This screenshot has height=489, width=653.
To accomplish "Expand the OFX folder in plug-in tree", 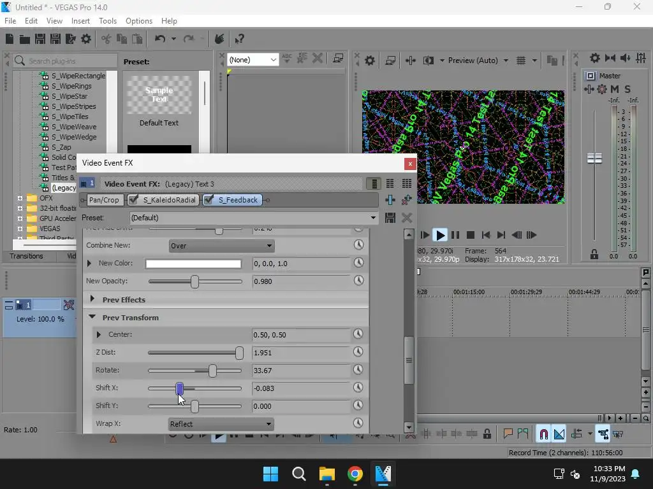I will [20, 199].
